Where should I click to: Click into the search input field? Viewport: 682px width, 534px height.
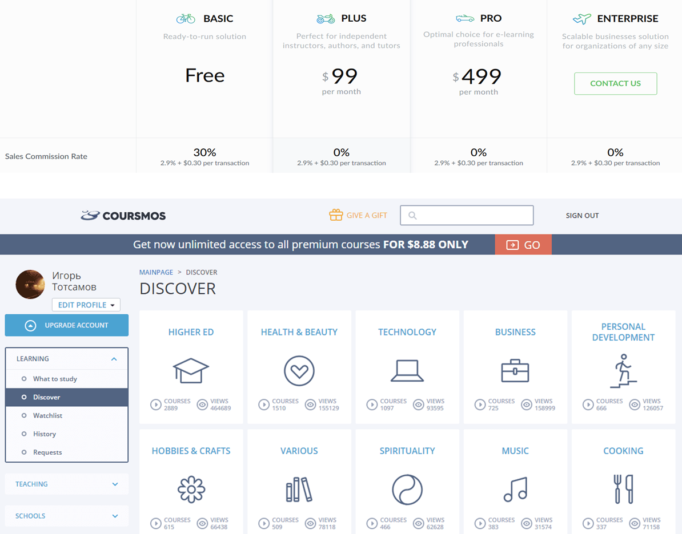(467, 216)
